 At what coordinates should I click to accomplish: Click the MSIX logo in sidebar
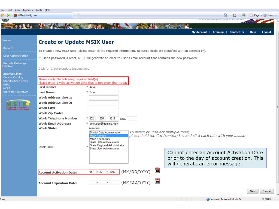point(18,105)
